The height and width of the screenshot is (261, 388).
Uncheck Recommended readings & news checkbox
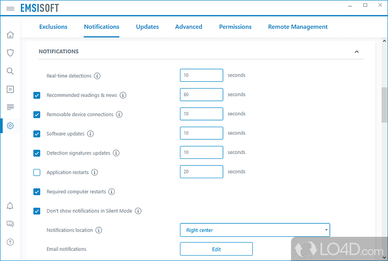click(x=37, y=95)
